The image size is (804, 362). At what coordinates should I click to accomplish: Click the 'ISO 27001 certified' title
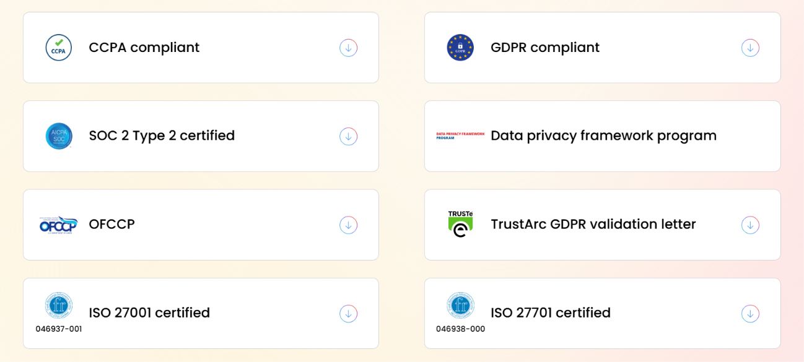149,312
